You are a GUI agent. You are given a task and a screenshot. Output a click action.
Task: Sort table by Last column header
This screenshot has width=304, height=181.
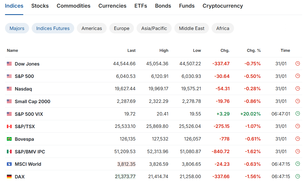click(x=131, y=51)
